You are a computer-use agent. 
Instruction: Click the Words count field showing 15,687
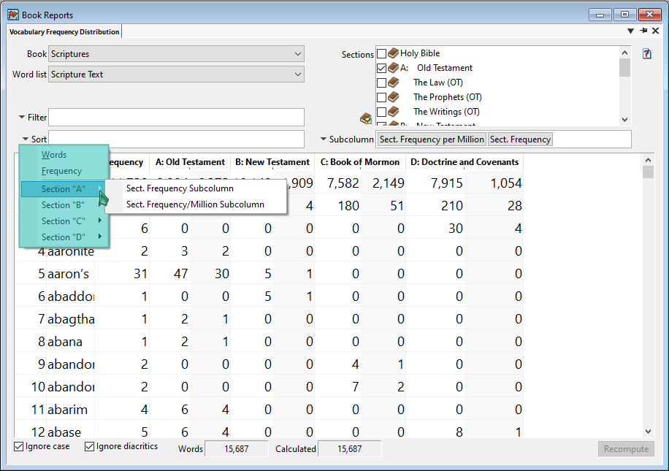(237, 449)
